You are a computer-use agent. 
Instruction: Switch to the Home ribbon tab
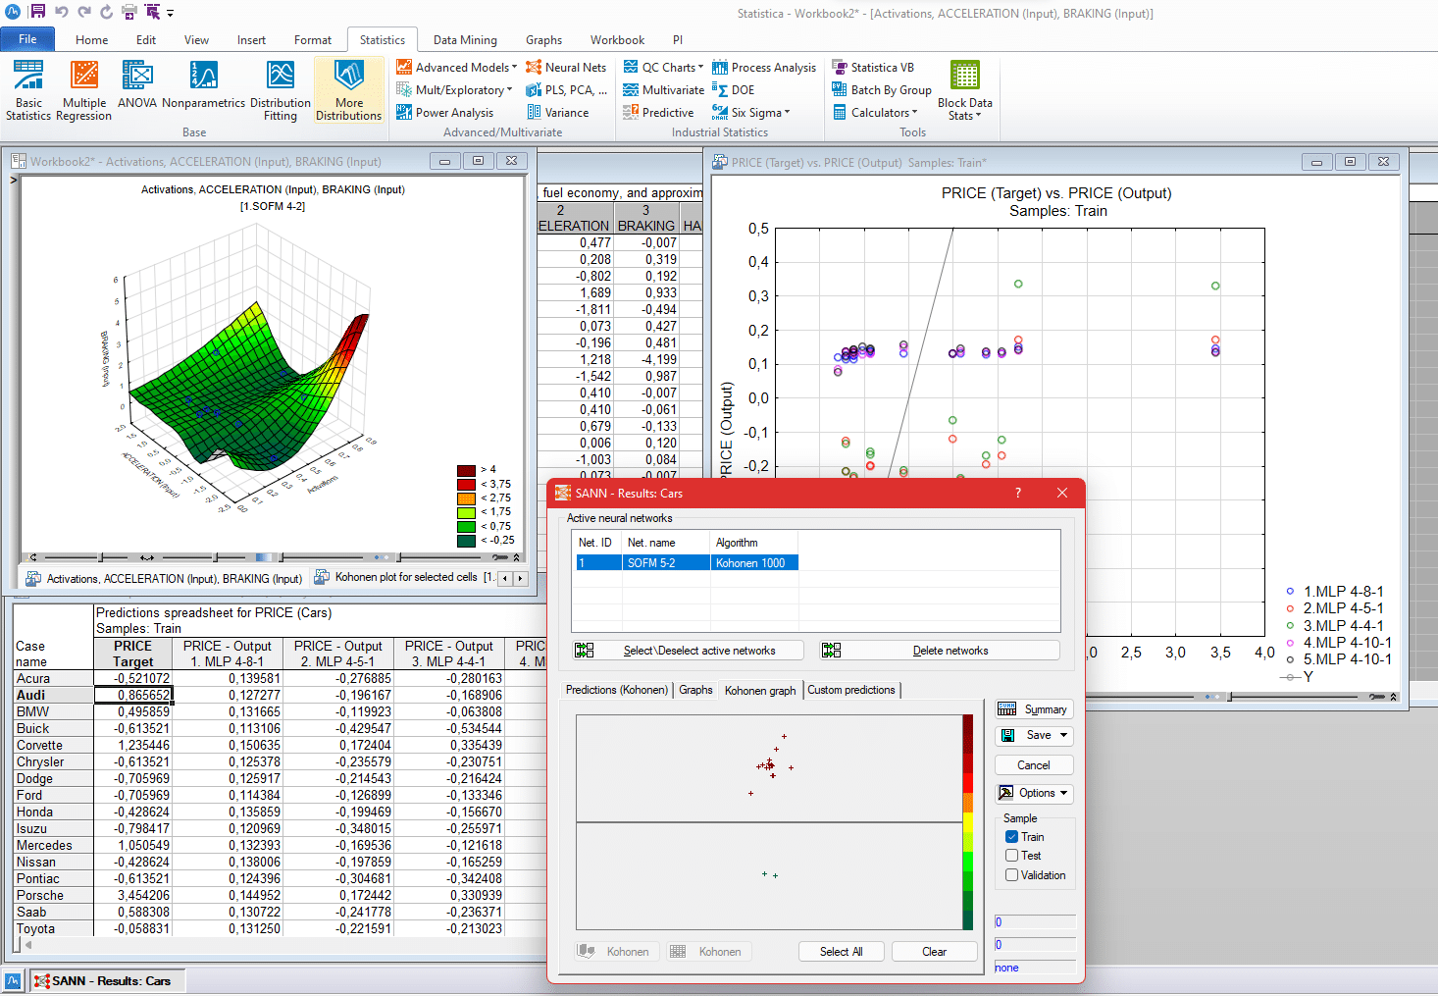pyautogui.click(x=92, y=40)
